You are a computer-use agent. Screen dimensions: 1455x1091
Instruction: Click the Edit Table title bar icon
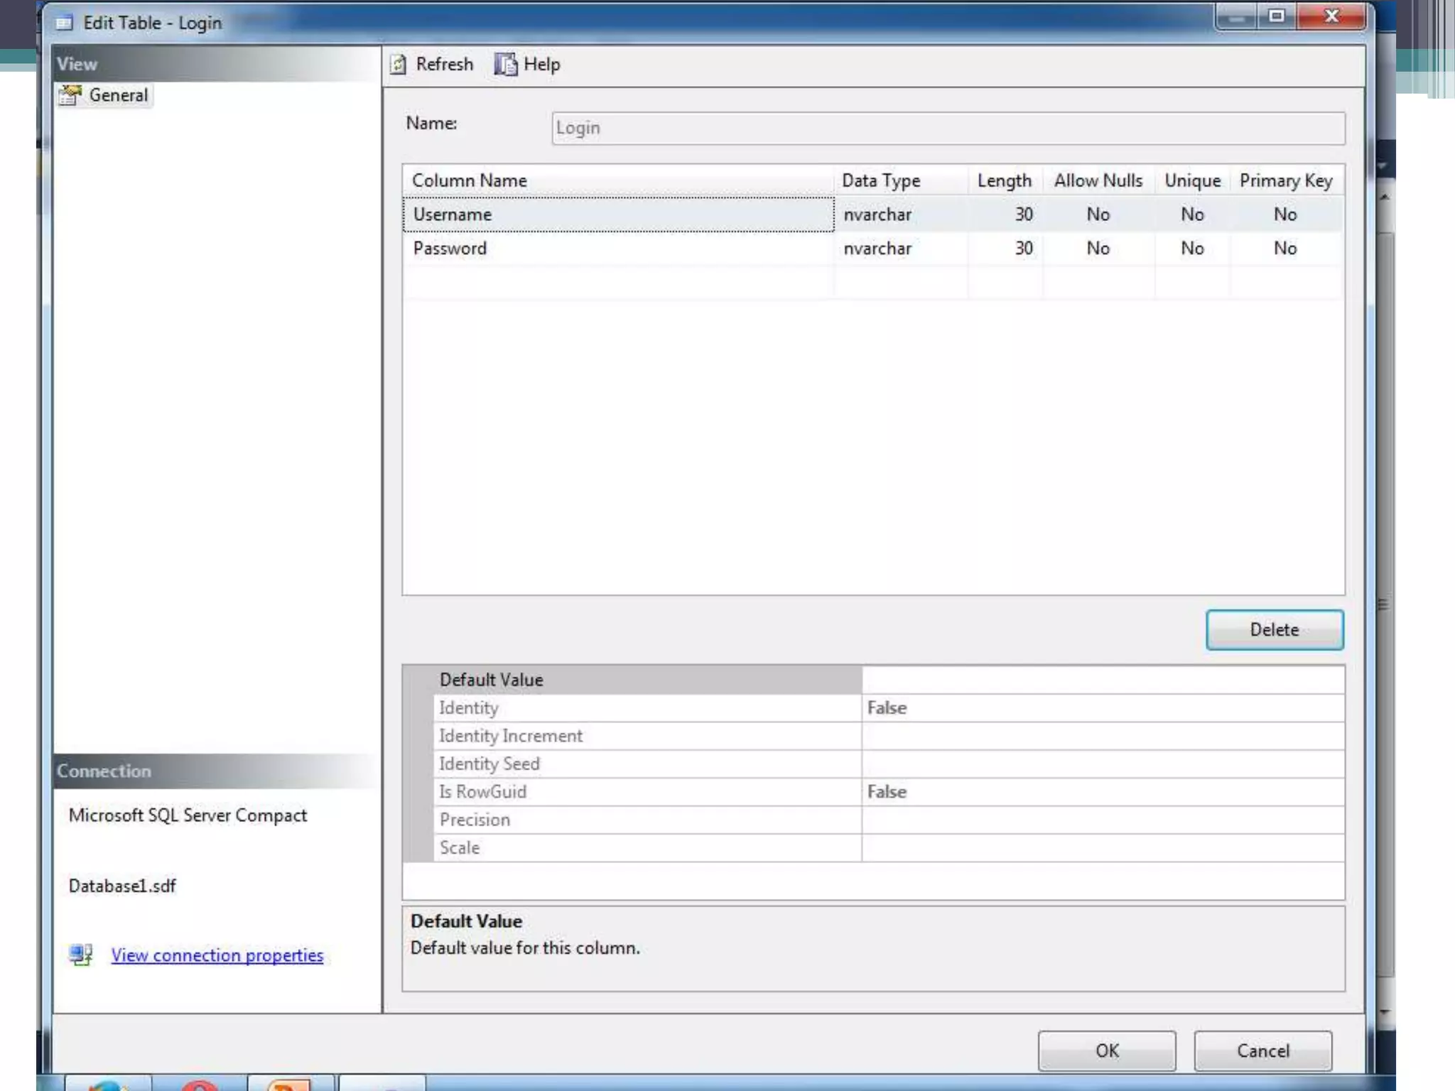tap(65, 23)
